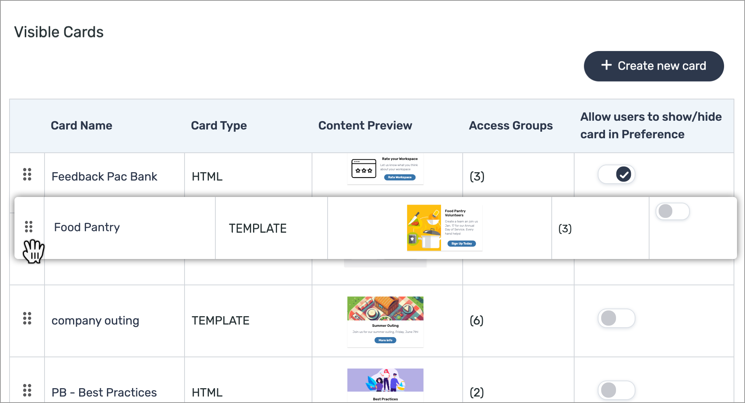The image size is (745, 403).
Task: Enable show/hide toggle for PB - Best Practices
Action: (x=616, y=390)
